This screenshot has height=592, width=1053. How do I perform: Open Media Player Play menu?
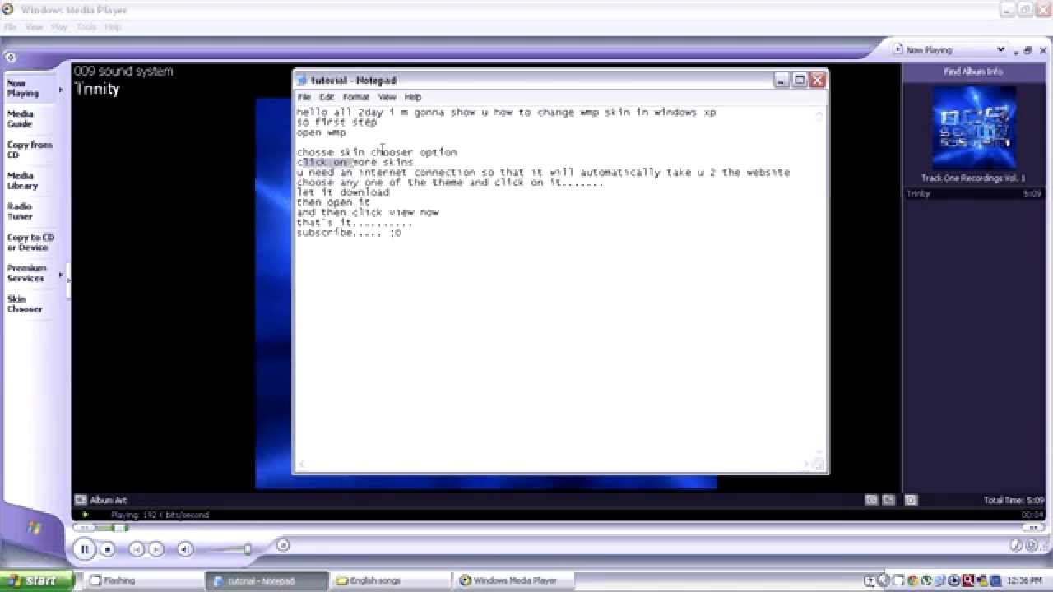point(59,27)
